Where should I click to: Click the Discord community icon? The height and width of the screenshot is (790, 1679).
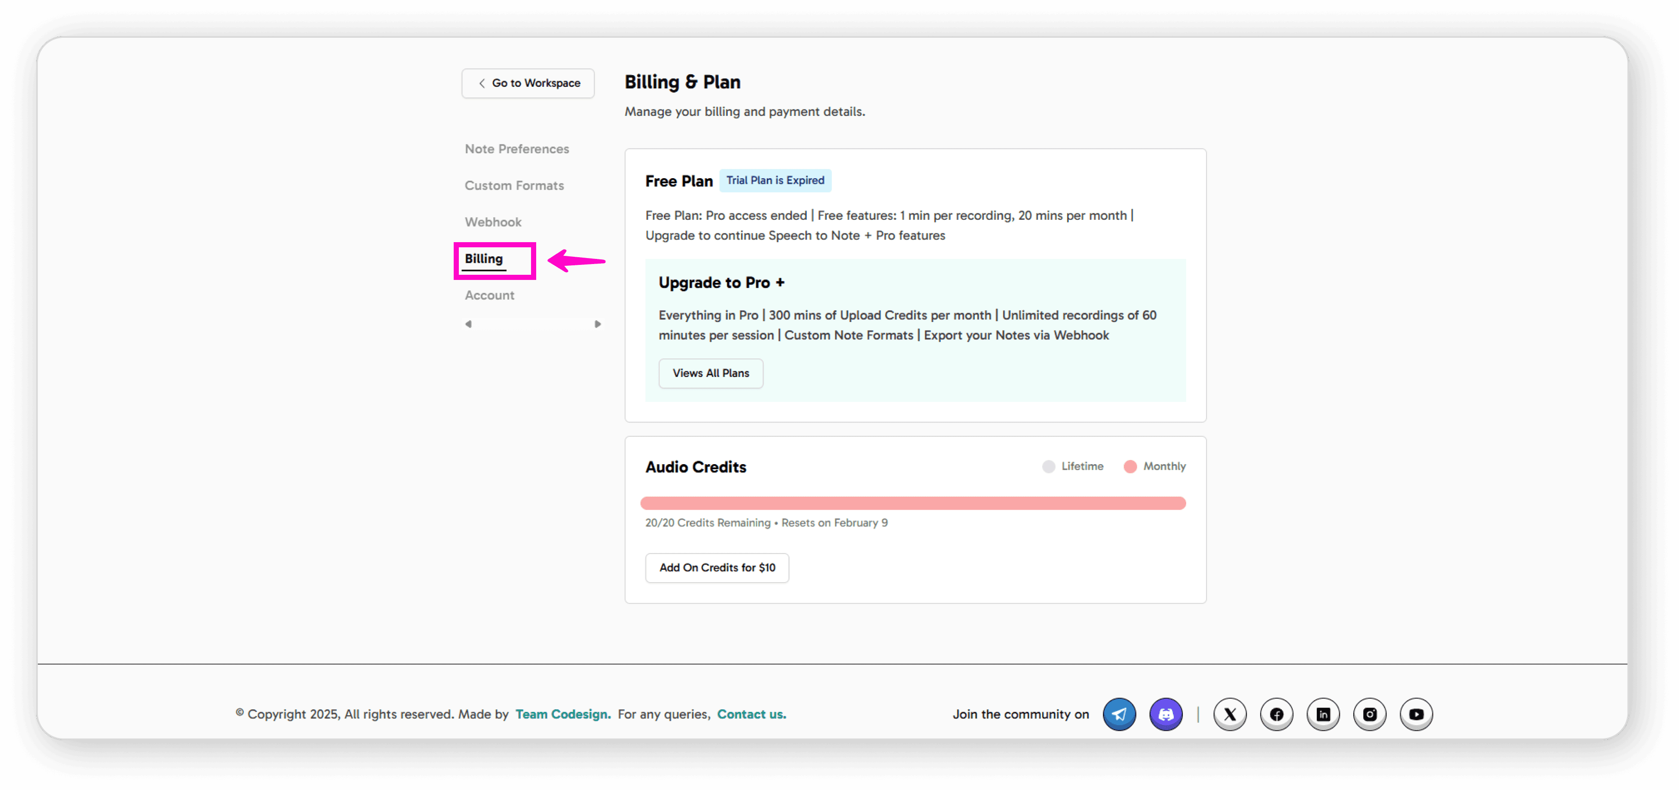coord(1166,714)
